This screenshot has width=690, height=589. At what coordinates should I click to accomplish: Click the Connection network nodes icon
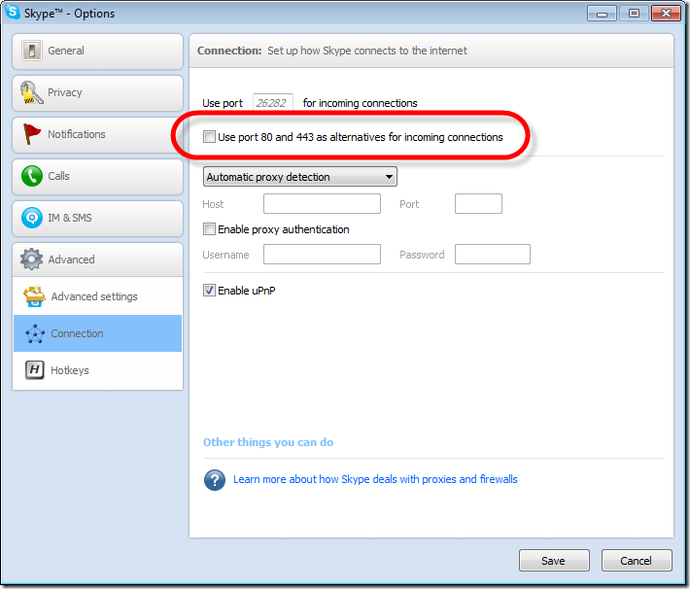(x=35, y=333)
